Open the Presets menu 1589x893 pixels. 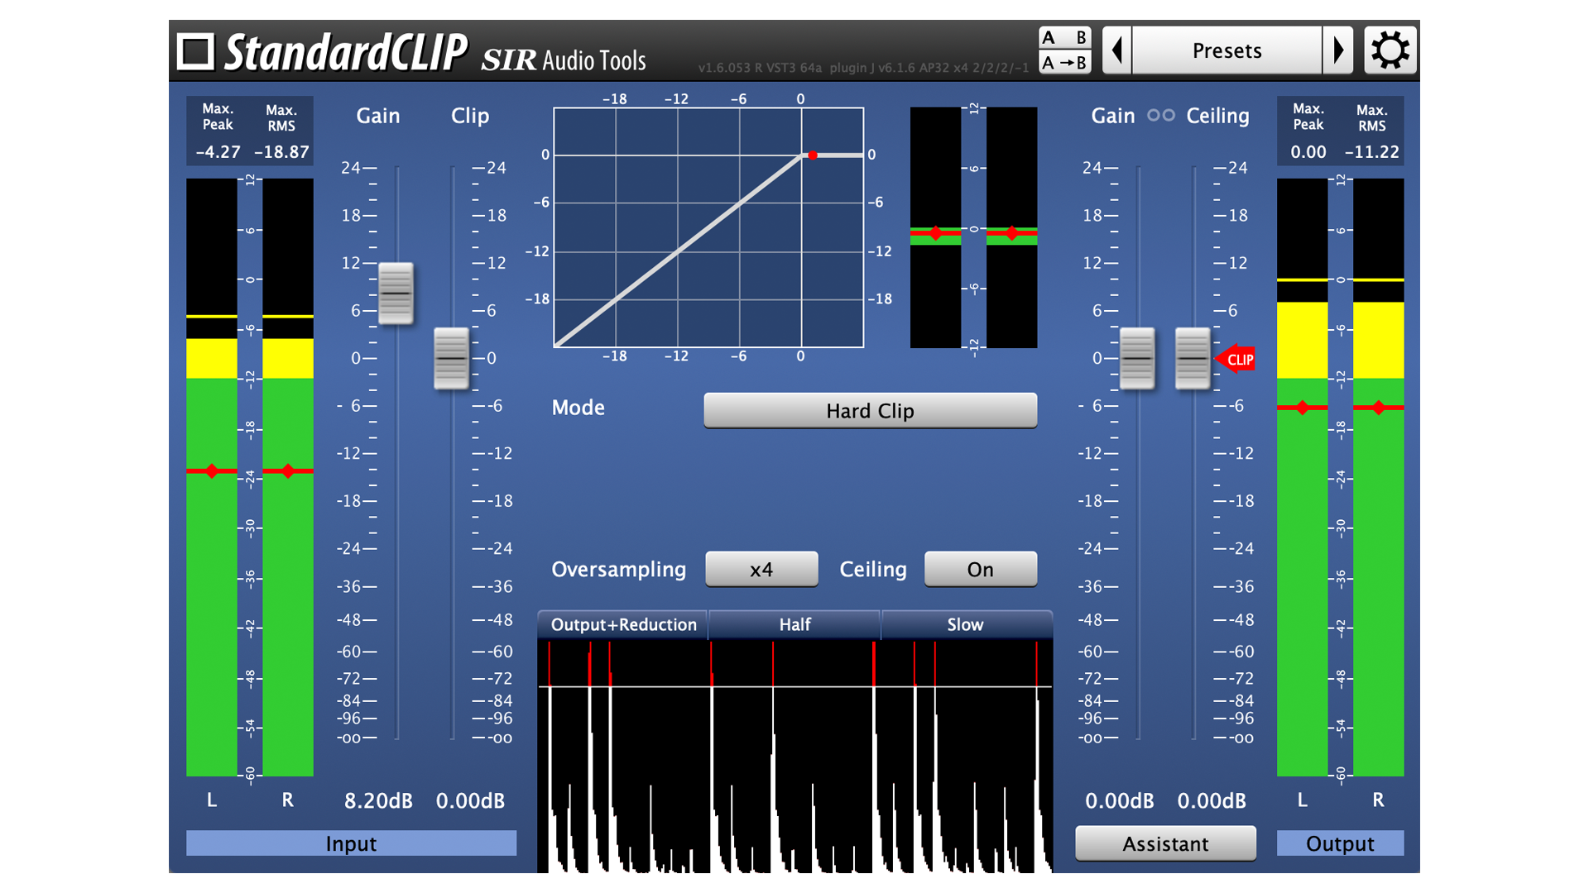[x=1227, y=50]
